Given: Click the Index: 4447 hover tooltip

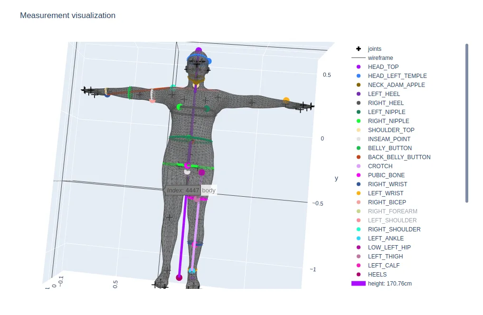Looking at the screenshot, I should (183, 190).
